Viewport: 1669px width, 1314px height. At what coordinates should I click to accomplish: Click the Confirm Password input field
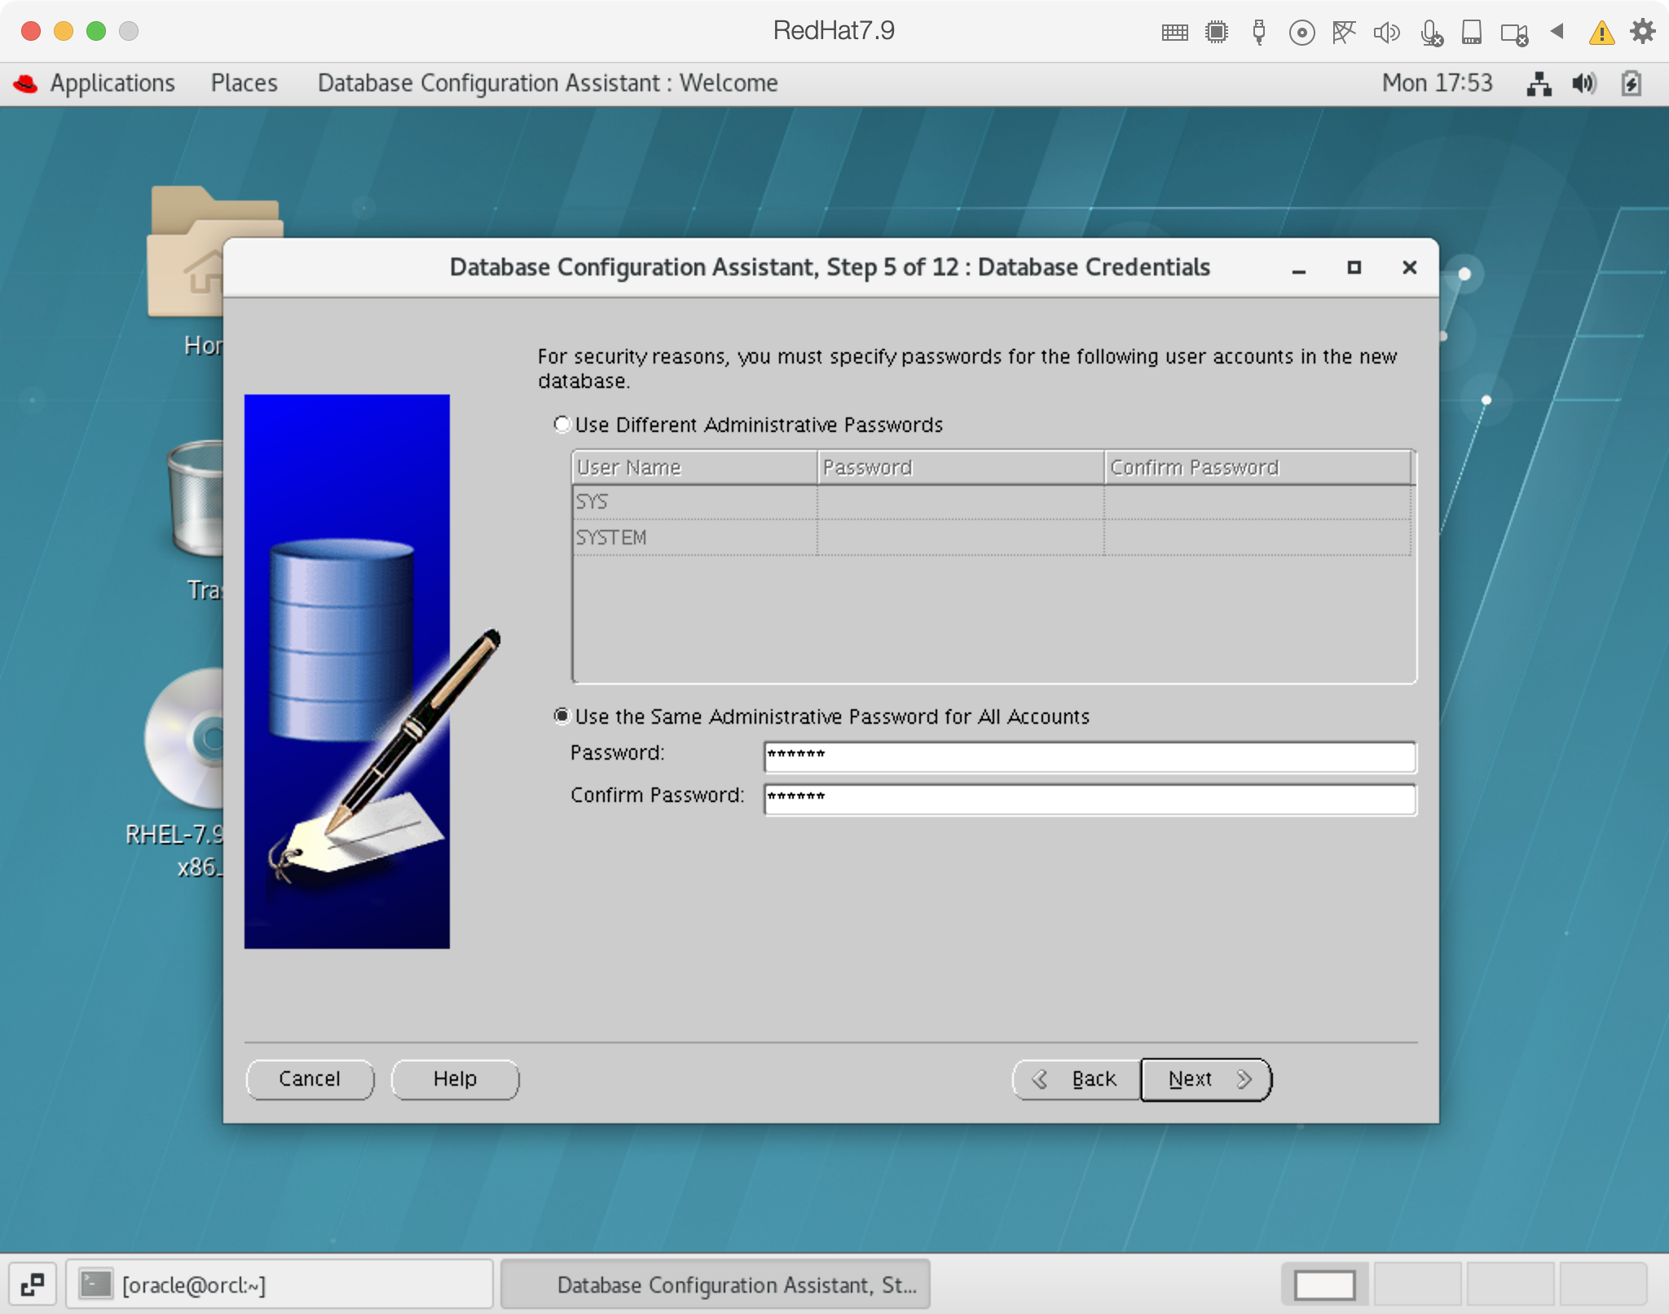pos(1089,798)
